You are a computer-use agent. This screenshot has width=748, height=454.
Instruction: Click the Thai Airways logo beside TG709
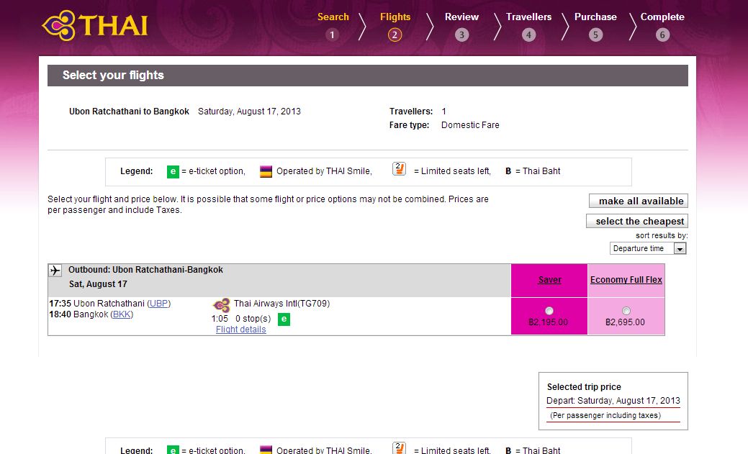tap(221, 305)
